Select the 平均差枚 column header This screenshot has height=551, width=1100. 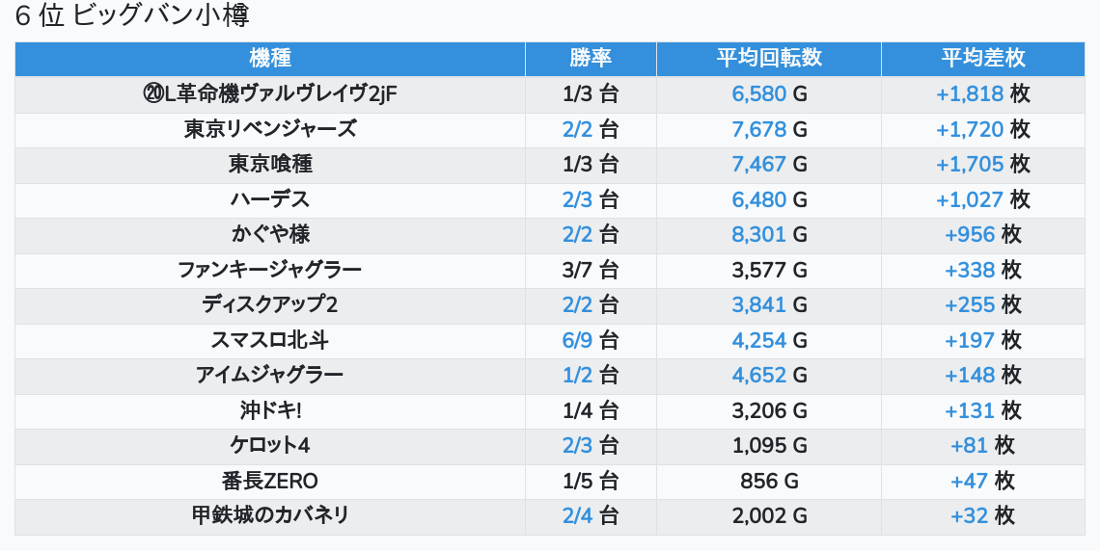click(983, 59)
